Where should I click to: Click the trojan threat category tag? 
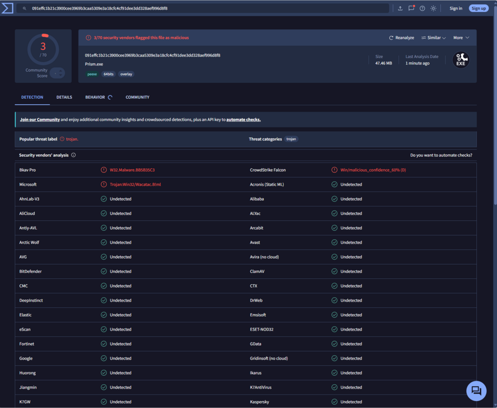(291, 139)
